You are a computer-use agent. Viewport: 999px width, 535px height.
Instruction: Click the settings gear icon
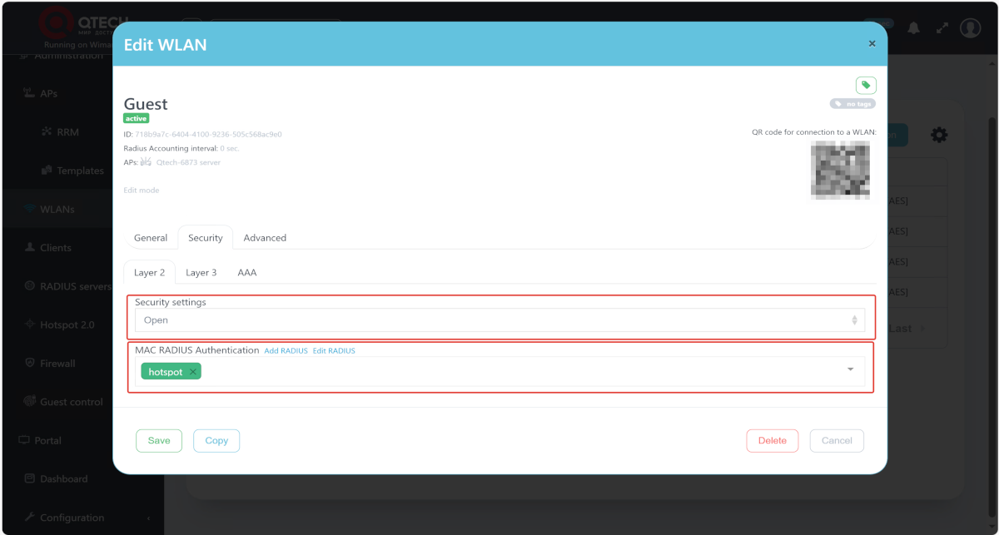[939, 135]
